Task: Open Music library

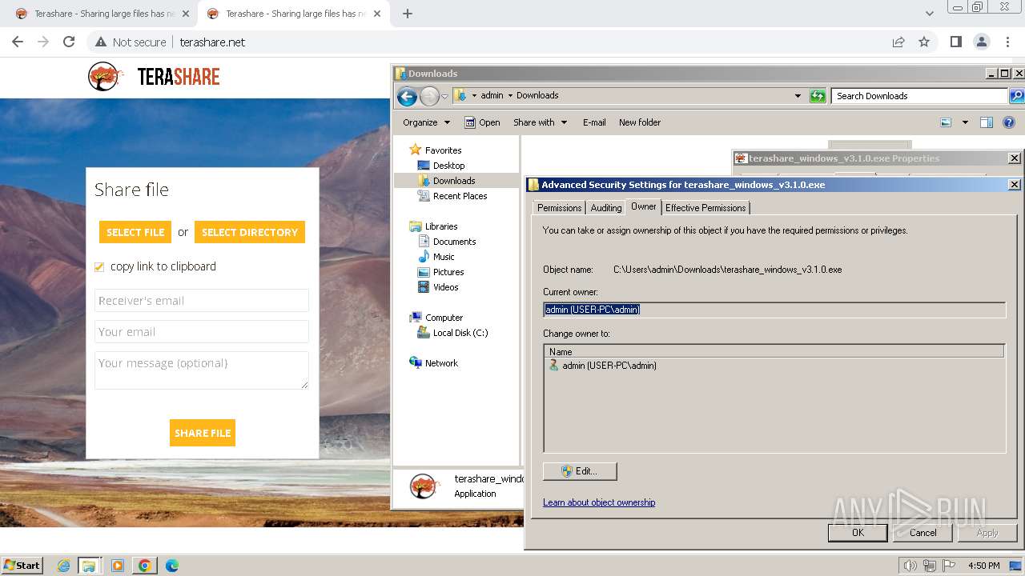Action: point(444,257)
